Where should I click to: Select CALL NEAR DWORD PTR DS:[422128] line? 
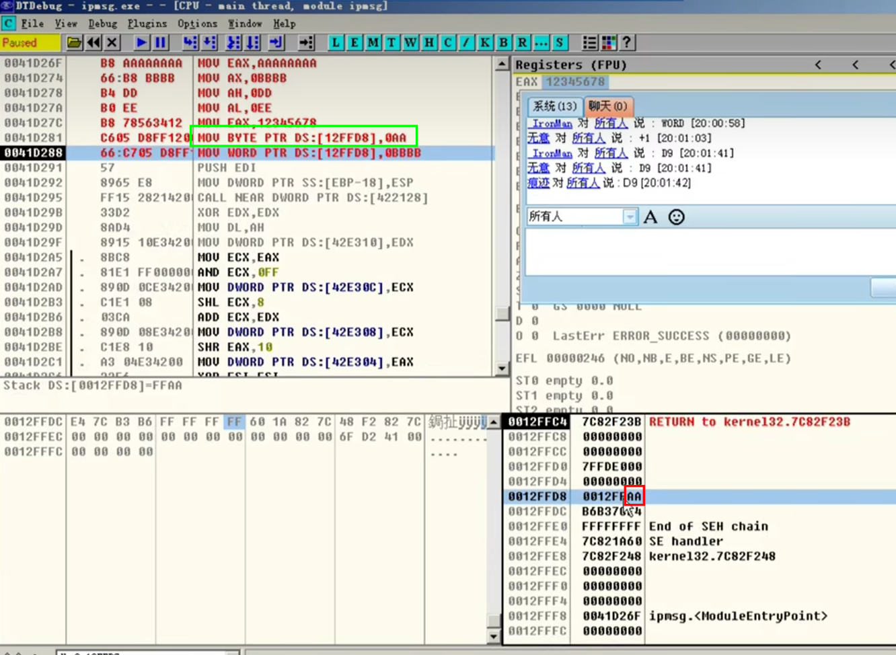click(x=313, y=198)
